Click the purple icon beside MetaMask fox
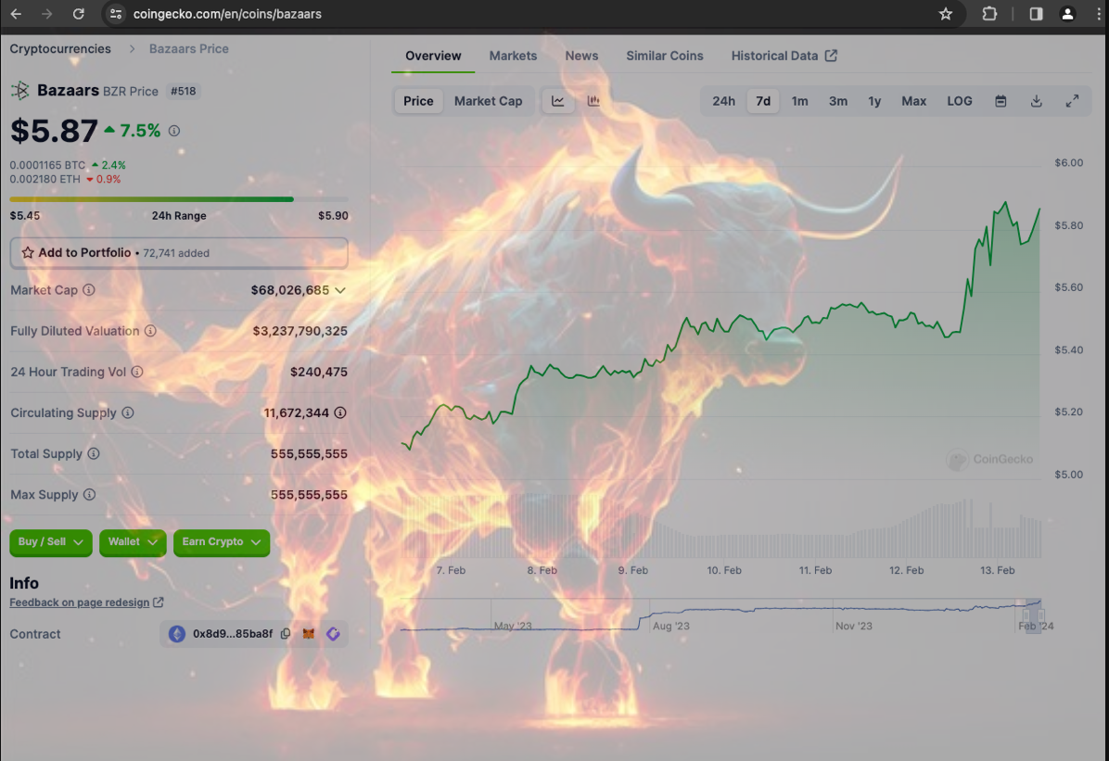Screen dimensions: 1109x761 [x=333, y=634]
